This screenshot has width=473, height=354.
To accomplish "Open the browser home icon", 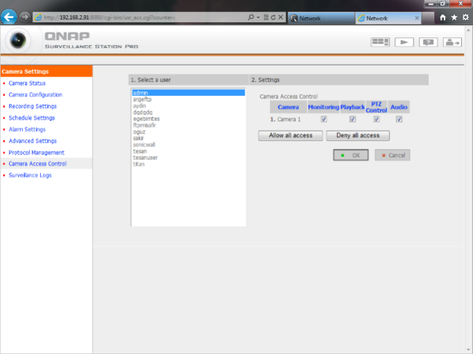I will click(x=442, y=17).
